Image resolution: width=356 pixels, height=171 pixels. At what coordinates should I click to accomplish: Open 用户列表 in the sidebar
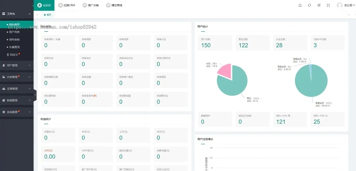tap(17, 32)
